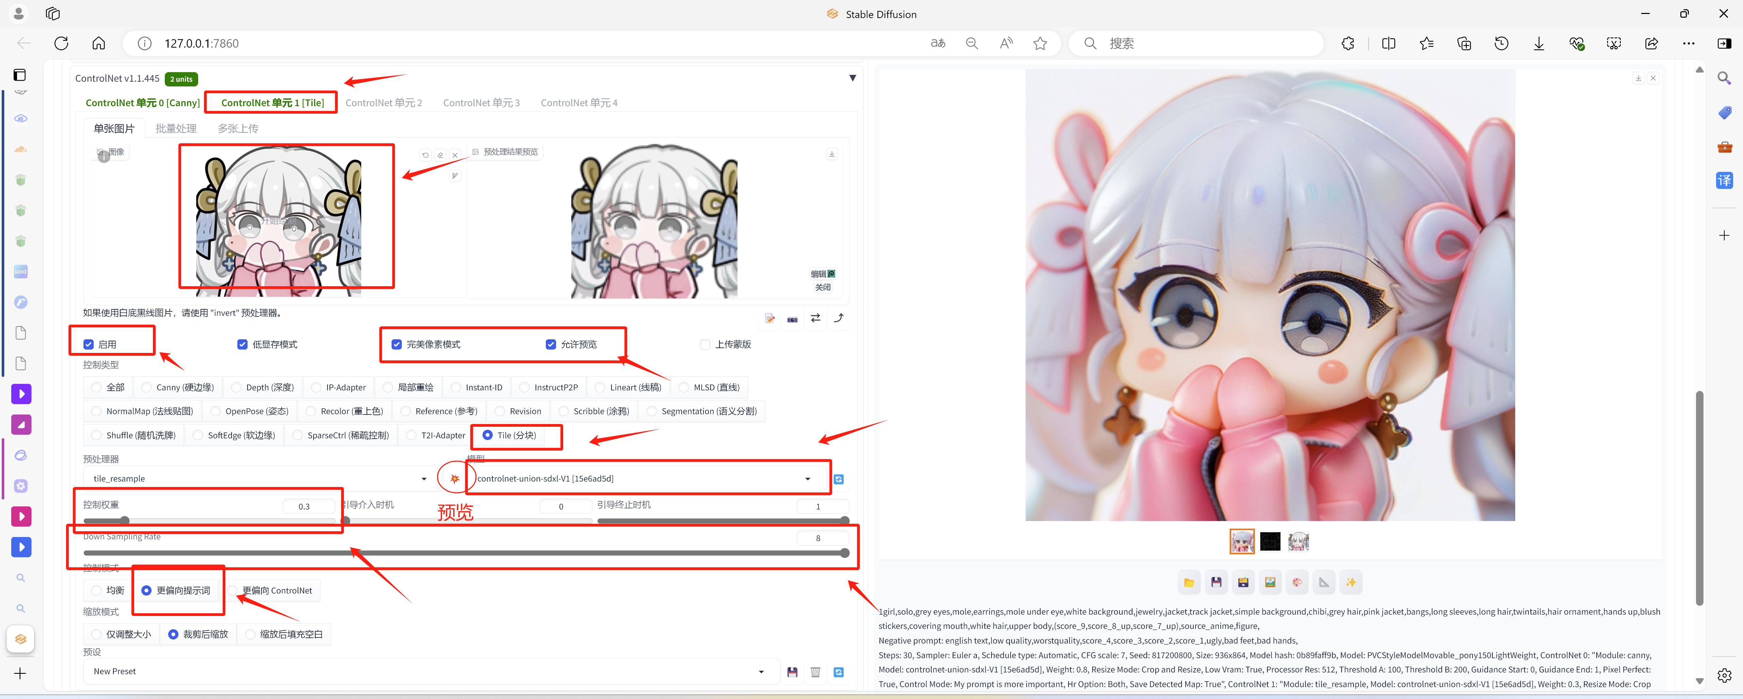Adjust the 引导终止时机 slider
Viewport: 1743px width, 699px height.
tap(723, 521)
